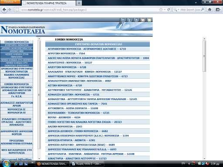Image resolution: width=223 pixels, height=167 pixels.
Task: Open ΠΡΟΣΩΠΙΚΑ ΑΠΟΘΗΚΕΥΜΕΝΑ ΕΓΓΡΑΦΑ in left menu
Action: point(17,142)
